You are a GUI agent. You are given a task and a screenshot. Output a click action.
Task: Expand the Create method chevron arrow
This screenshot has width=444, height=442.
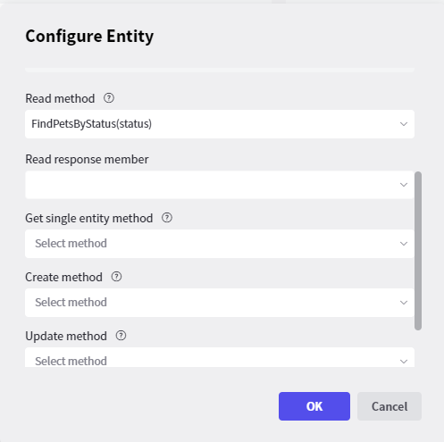[x=404, y=303]
